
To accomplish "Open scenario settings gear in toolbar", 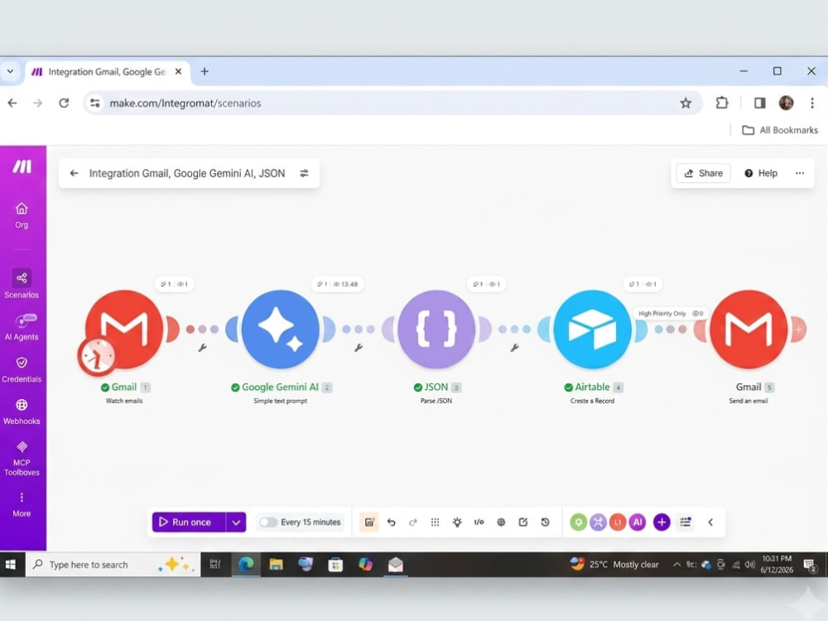I will pos(501,522).
